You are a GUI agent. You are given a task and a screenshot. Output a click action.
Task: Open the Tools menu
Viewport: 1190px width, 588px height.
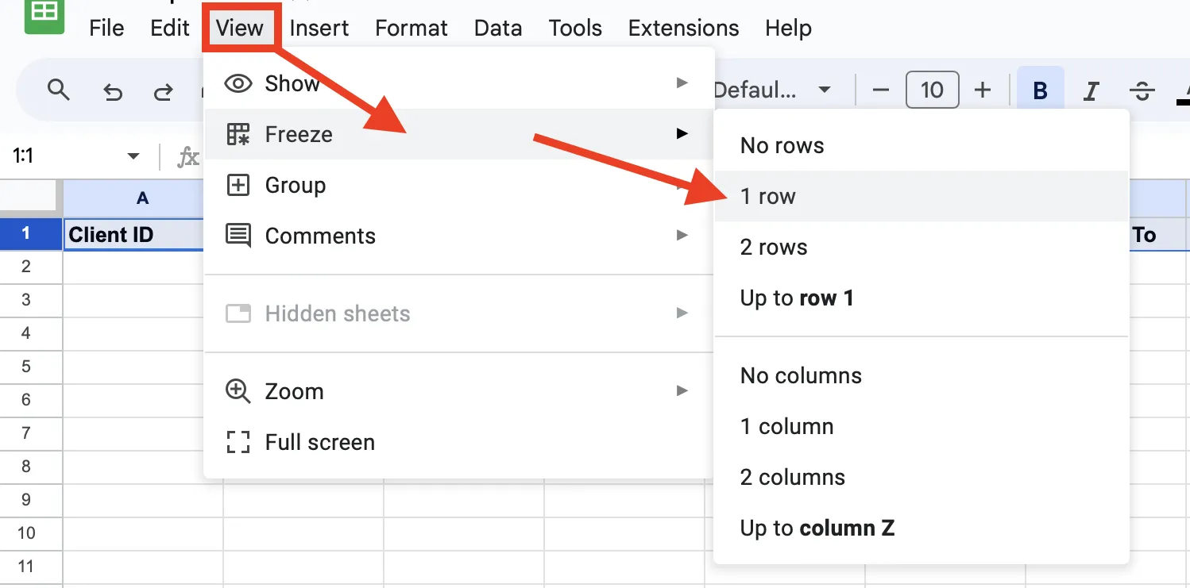point(575,28)
